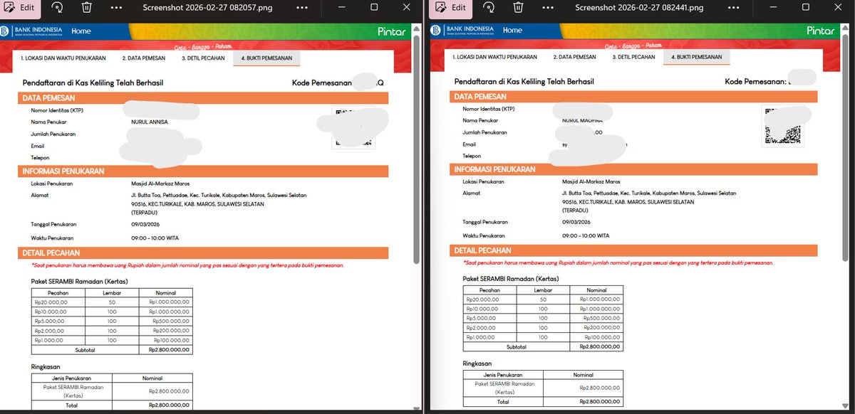Click the Total row label in the right window
Viewport: 855px width, 414px height.
503,402
